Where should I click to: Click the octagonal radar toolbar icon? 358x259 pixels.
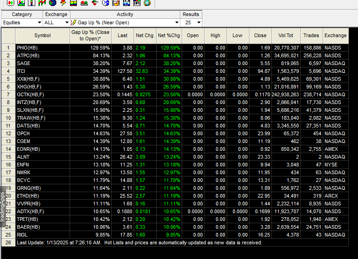pos(53,3)
